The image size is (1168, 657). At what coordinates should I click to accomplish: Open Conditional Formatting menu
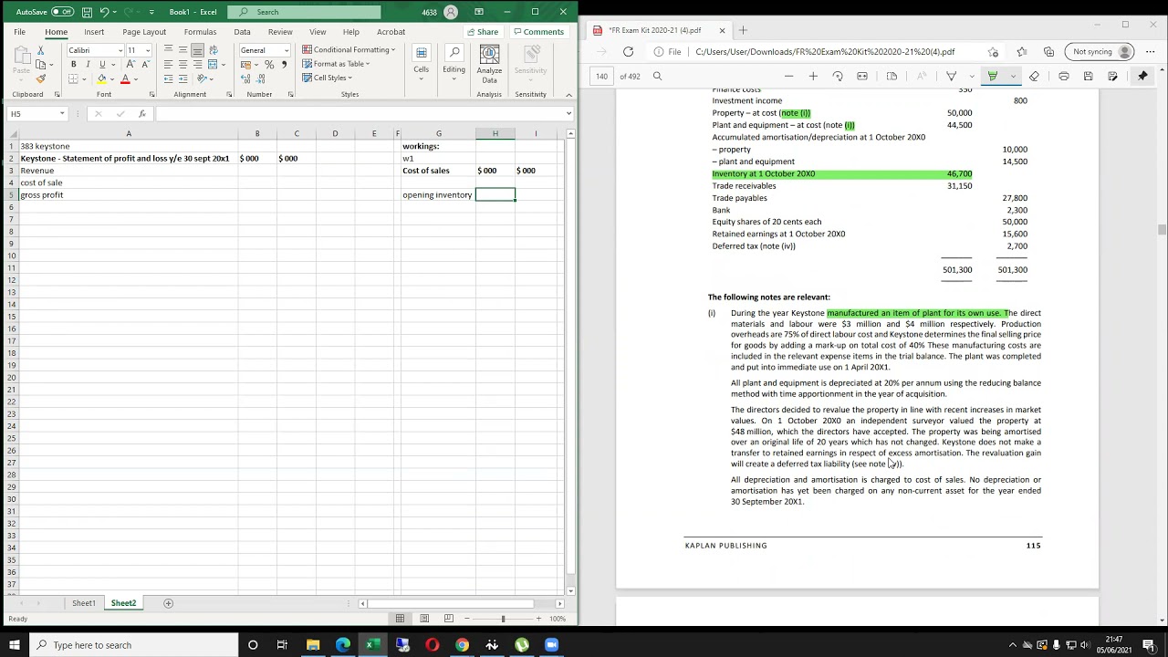(349, 49)
